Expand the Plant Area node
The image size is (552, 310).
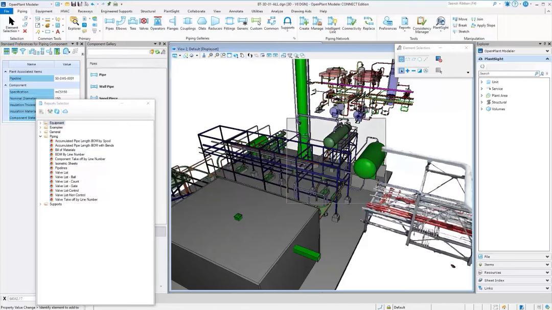[482, 95]
